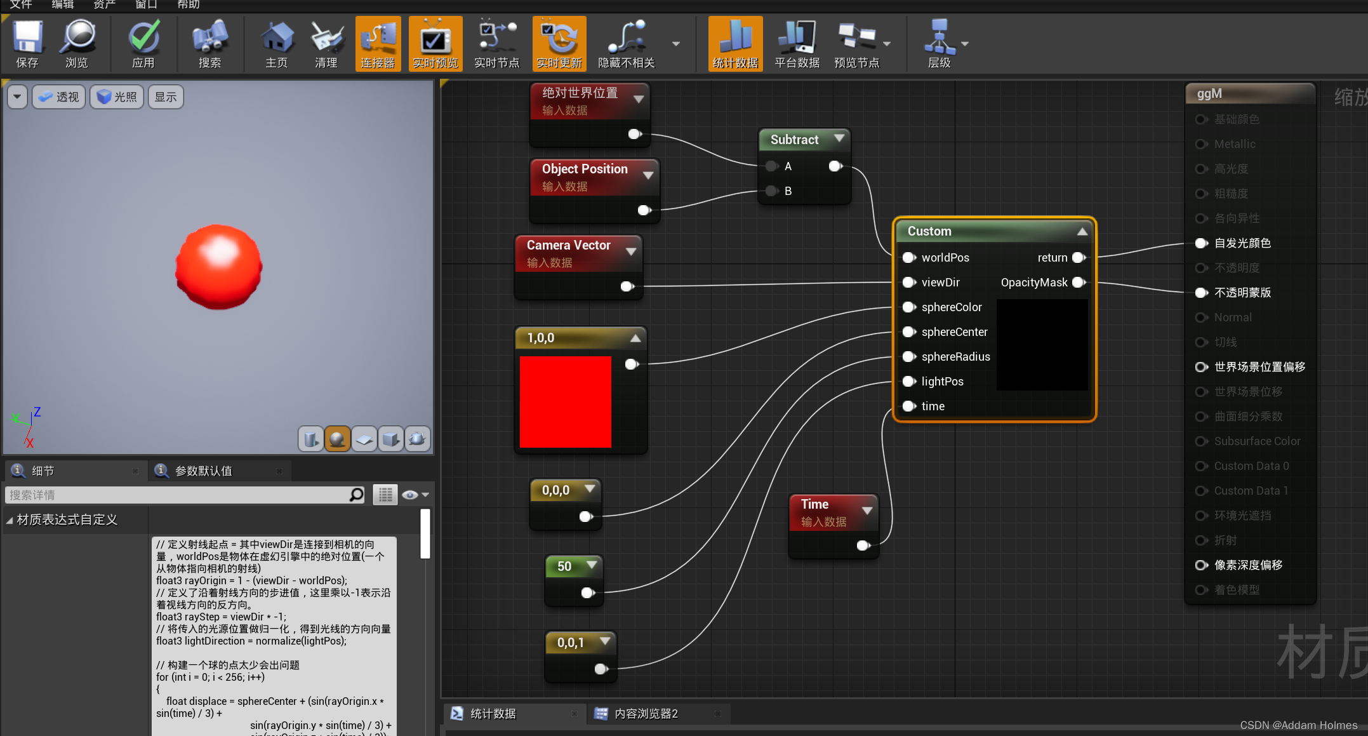The image size is (1368, 736).
Task: Collapse the Custom node arrow
Action: tap(1082, 232)
